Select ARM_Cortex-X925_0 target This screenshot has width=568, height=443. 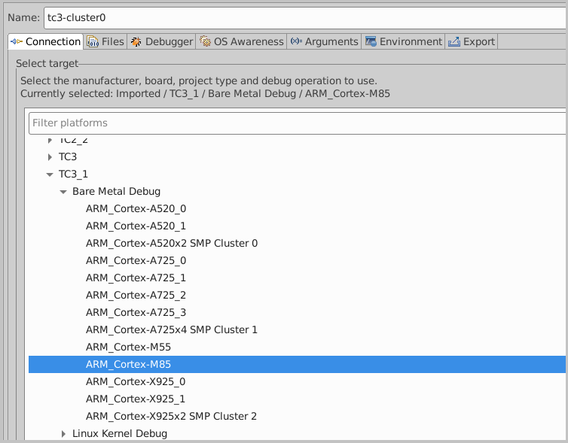(136, 382)
